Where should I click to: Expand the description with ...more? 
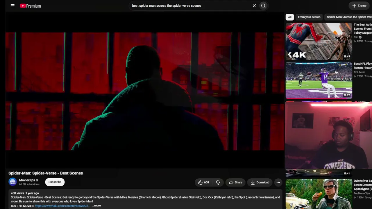click(96, 206)
